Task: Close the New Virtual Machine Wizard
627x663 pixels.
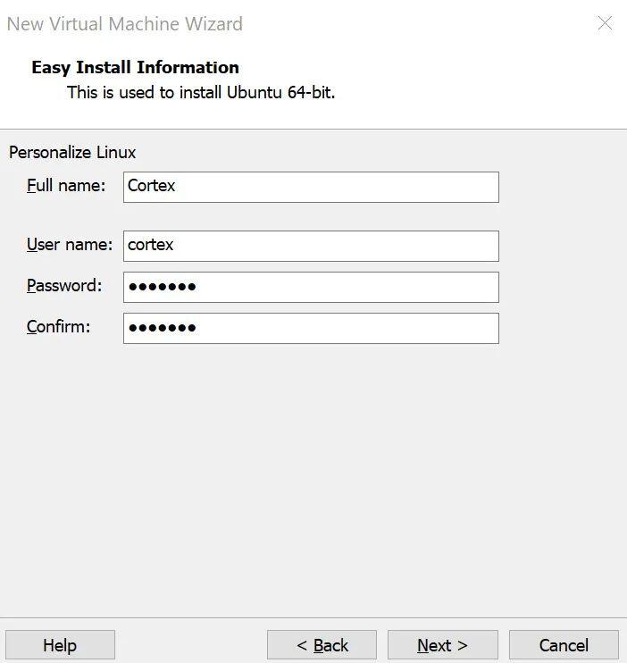Action: [x=605, y=24]
